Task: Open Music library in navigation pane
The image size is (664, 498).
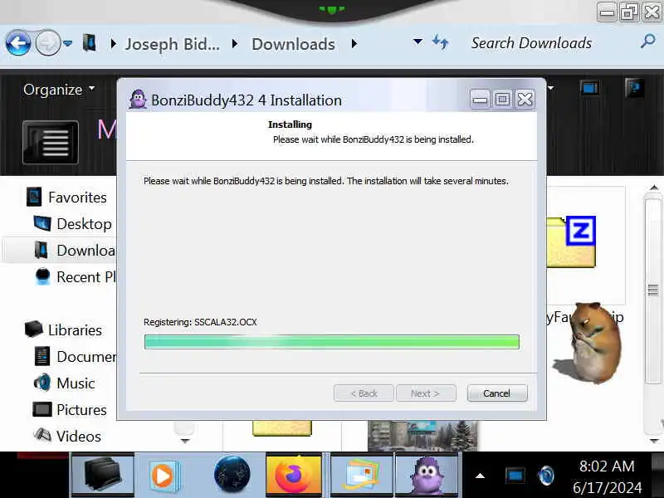Action: [x=76, y=383]
